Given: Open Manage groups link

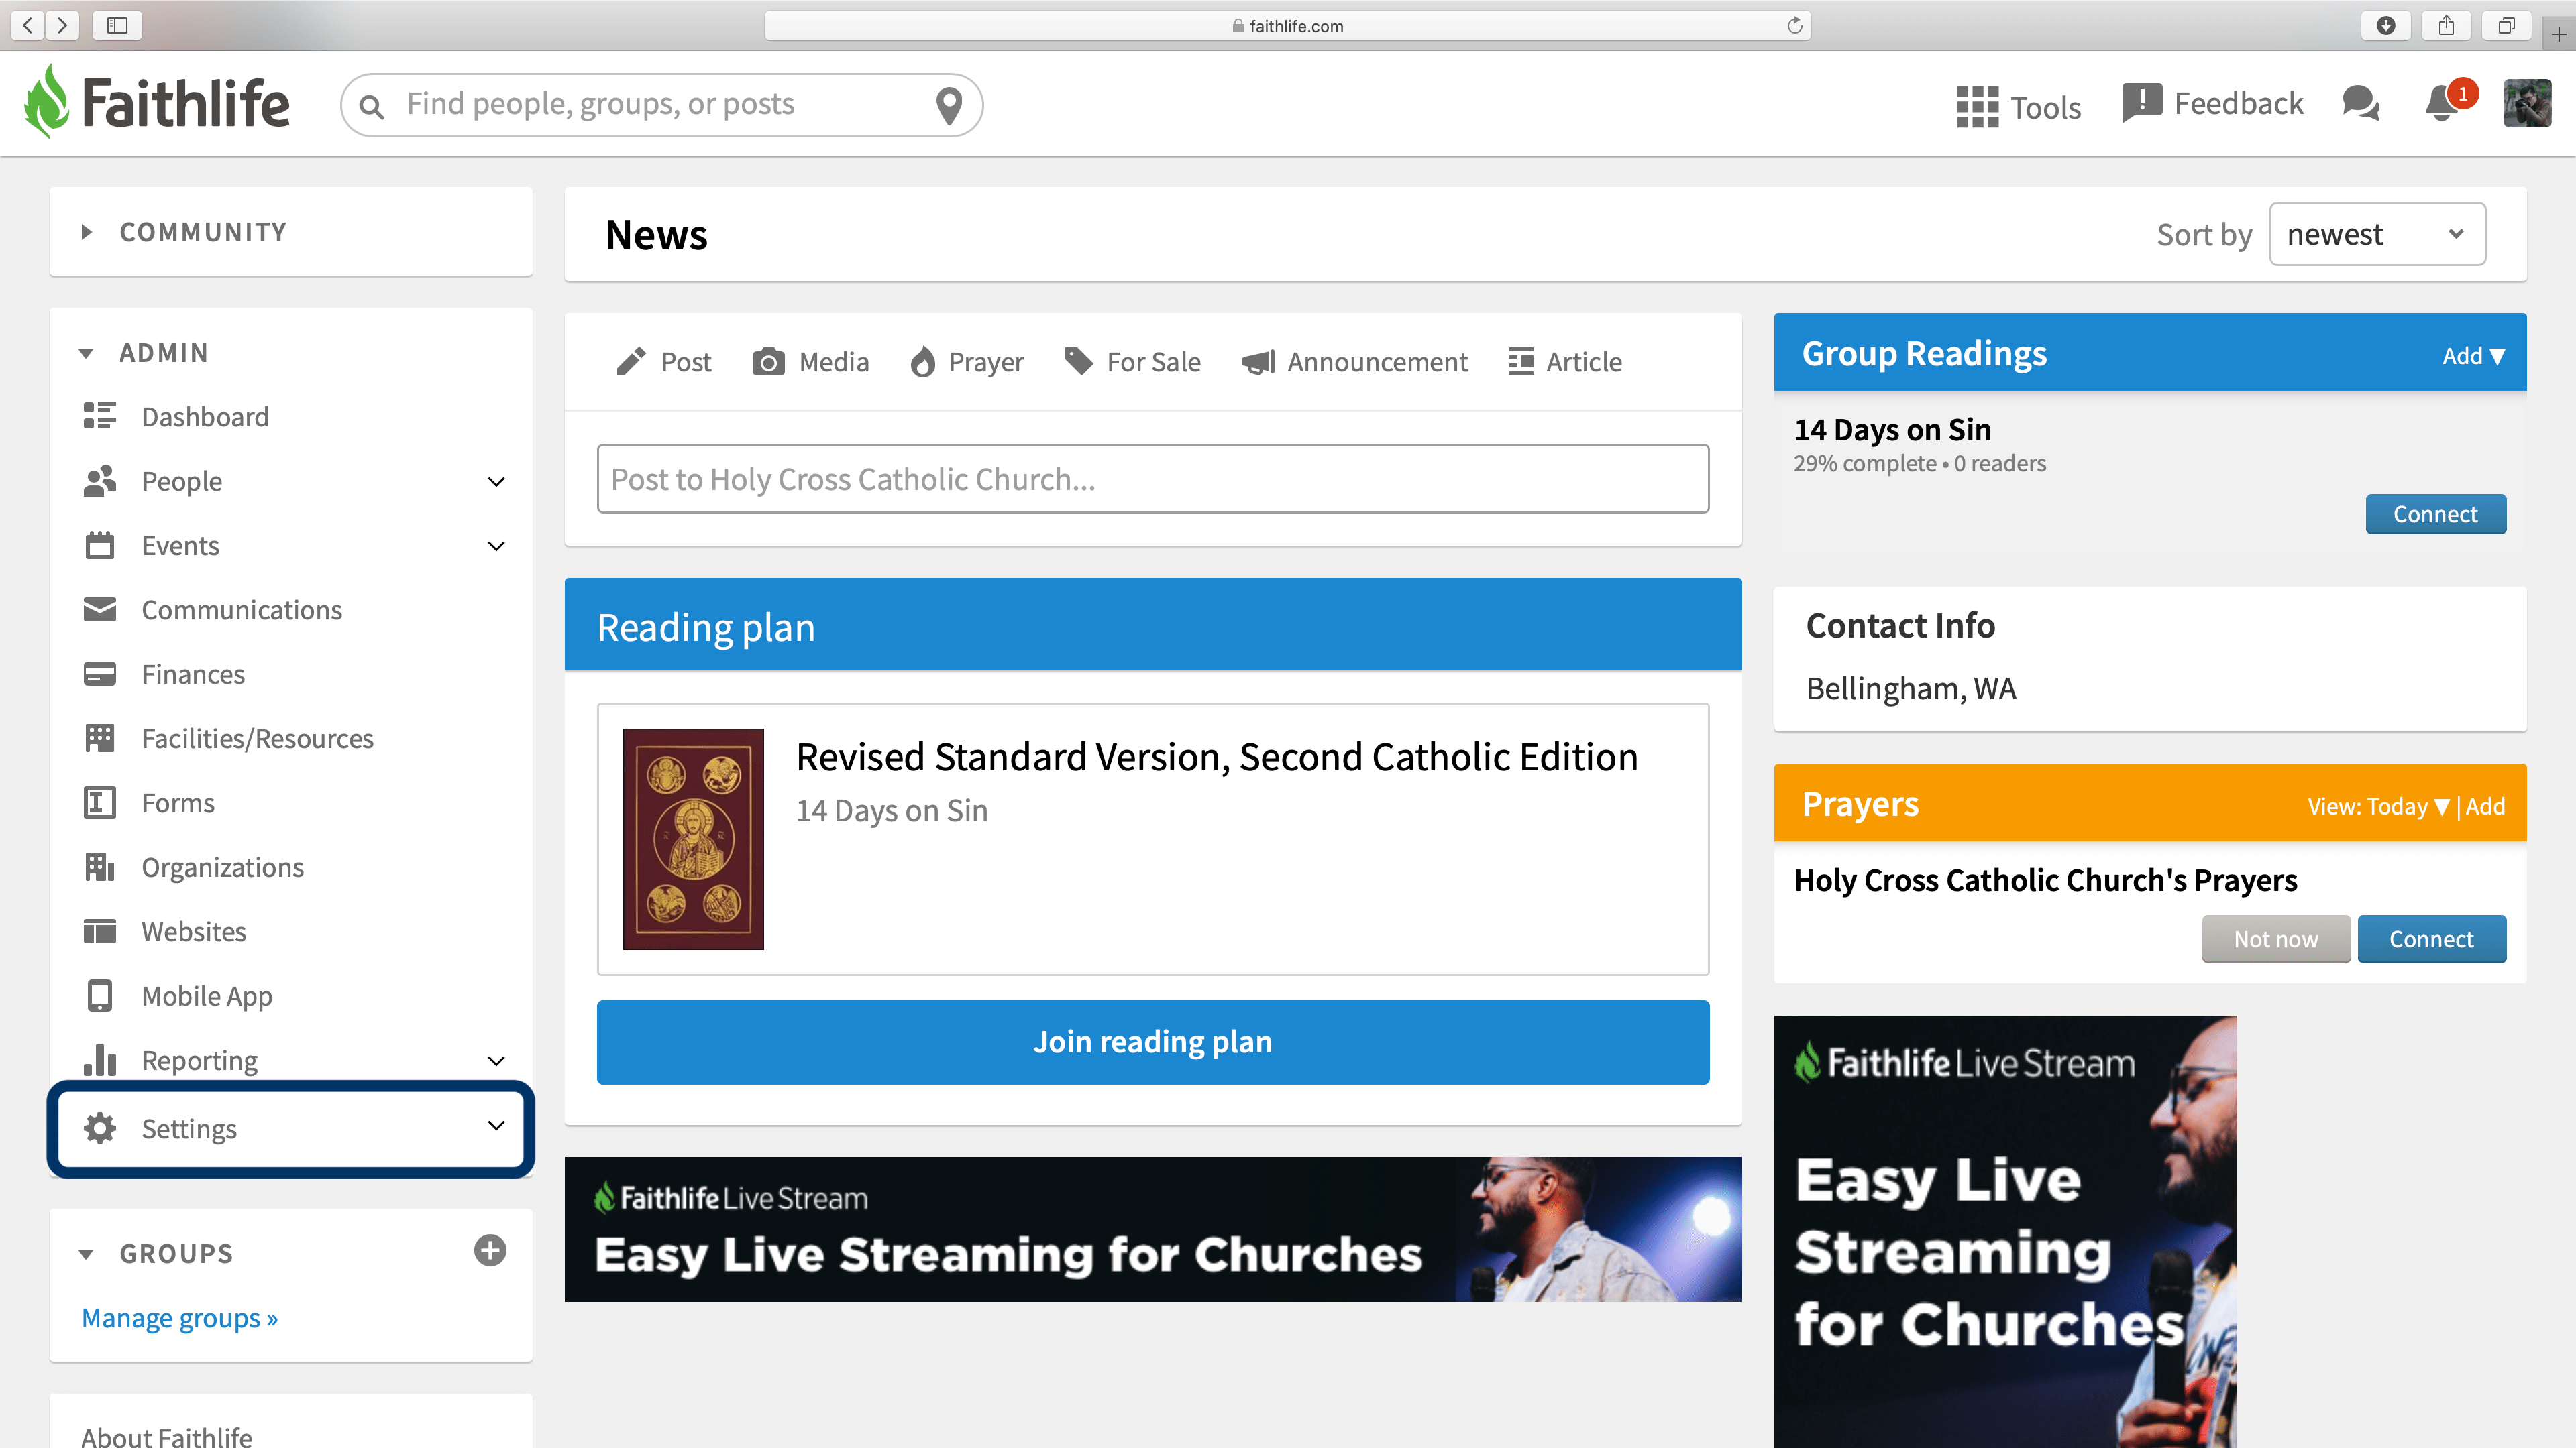Looking at the screenshot, I should (x=179, y=1318).
